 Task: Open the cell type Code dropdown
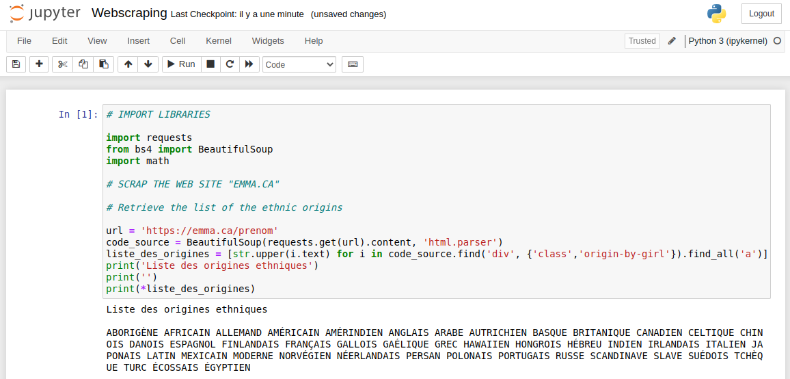coord(299,64)
